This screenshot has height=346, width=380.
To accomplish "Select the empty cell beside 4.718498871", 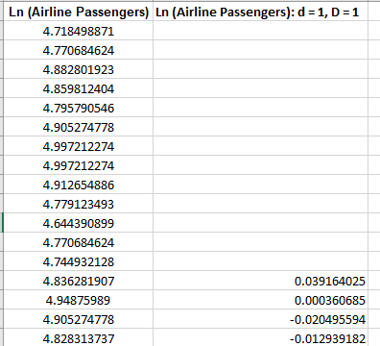I will 260,31.
